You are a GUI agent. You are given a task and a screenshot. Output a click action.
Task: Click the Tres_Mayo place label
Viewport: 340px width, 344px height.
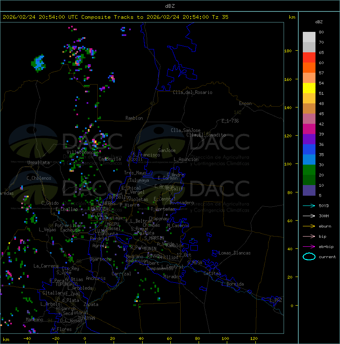[x=135, y=173]
